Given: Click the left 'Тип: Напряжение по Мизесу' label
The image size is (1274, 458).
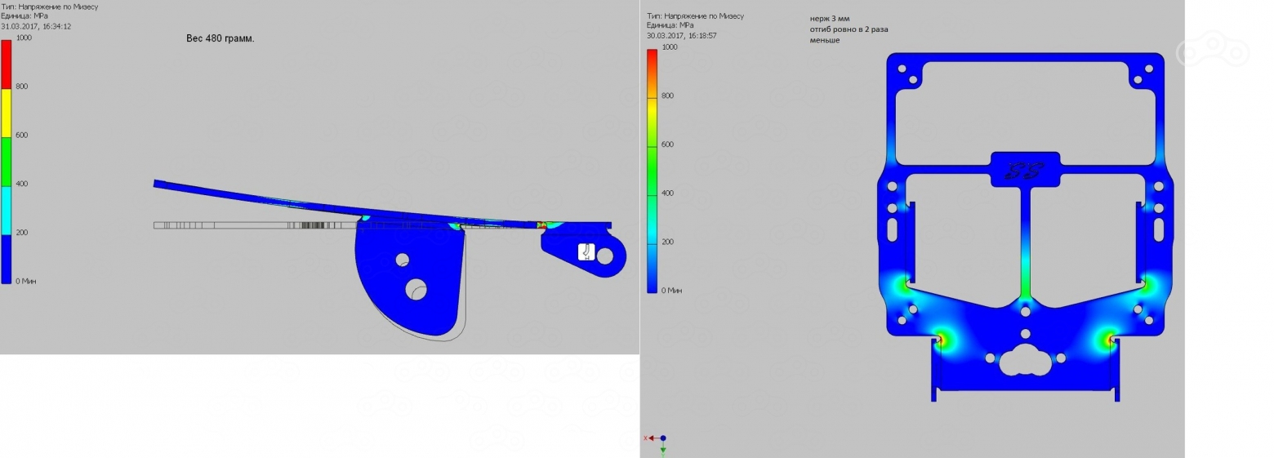Looking at the screenshot, I should click(49, 7).
